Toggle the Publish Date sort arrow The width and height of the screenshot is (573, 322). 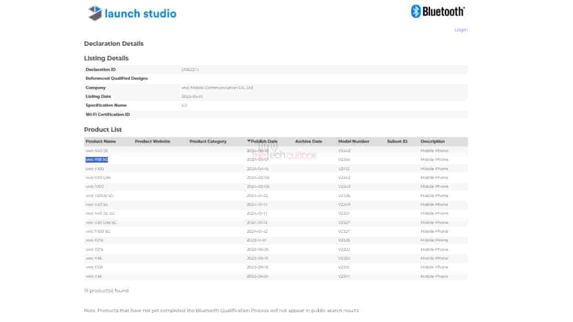point(249,141)
